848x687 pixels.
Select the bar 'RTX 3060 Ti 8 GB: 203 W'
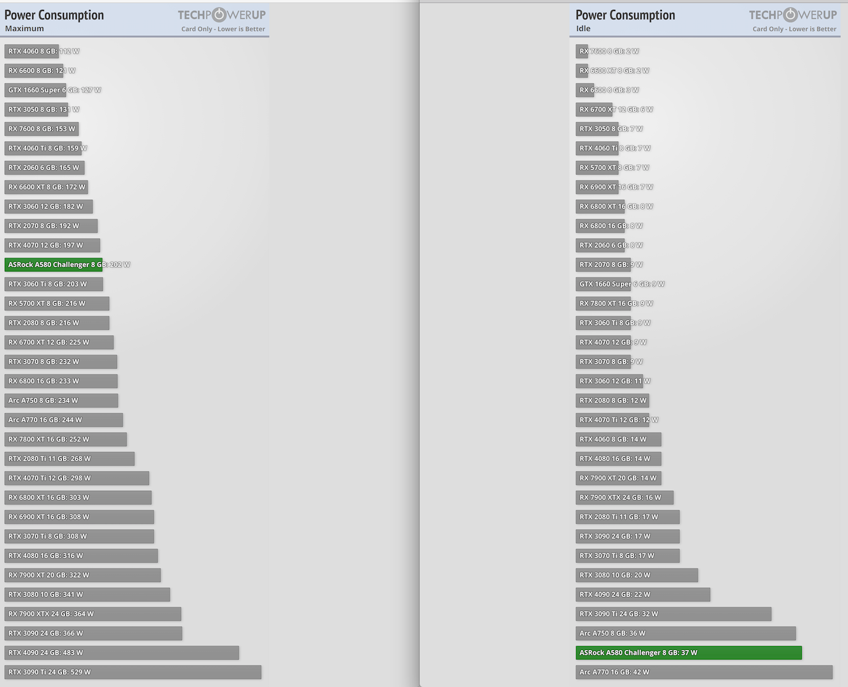[54, 284]
